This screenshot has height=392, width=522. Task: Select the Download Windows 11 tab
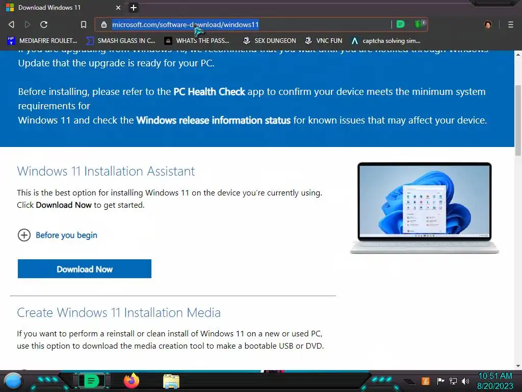pos(64,7)
